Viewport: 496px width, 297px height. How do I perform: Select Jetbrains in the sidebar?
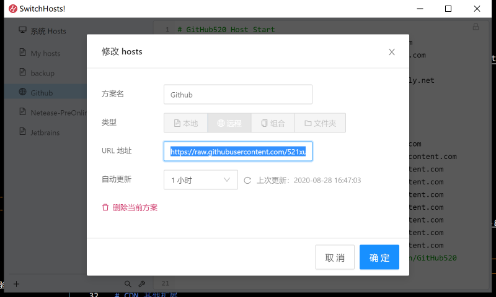click(45, 132)
